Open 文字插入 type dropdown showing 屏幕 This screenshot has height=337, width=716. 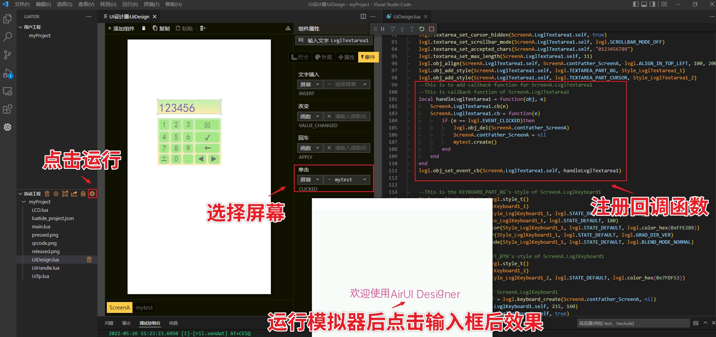click(309, 84)
